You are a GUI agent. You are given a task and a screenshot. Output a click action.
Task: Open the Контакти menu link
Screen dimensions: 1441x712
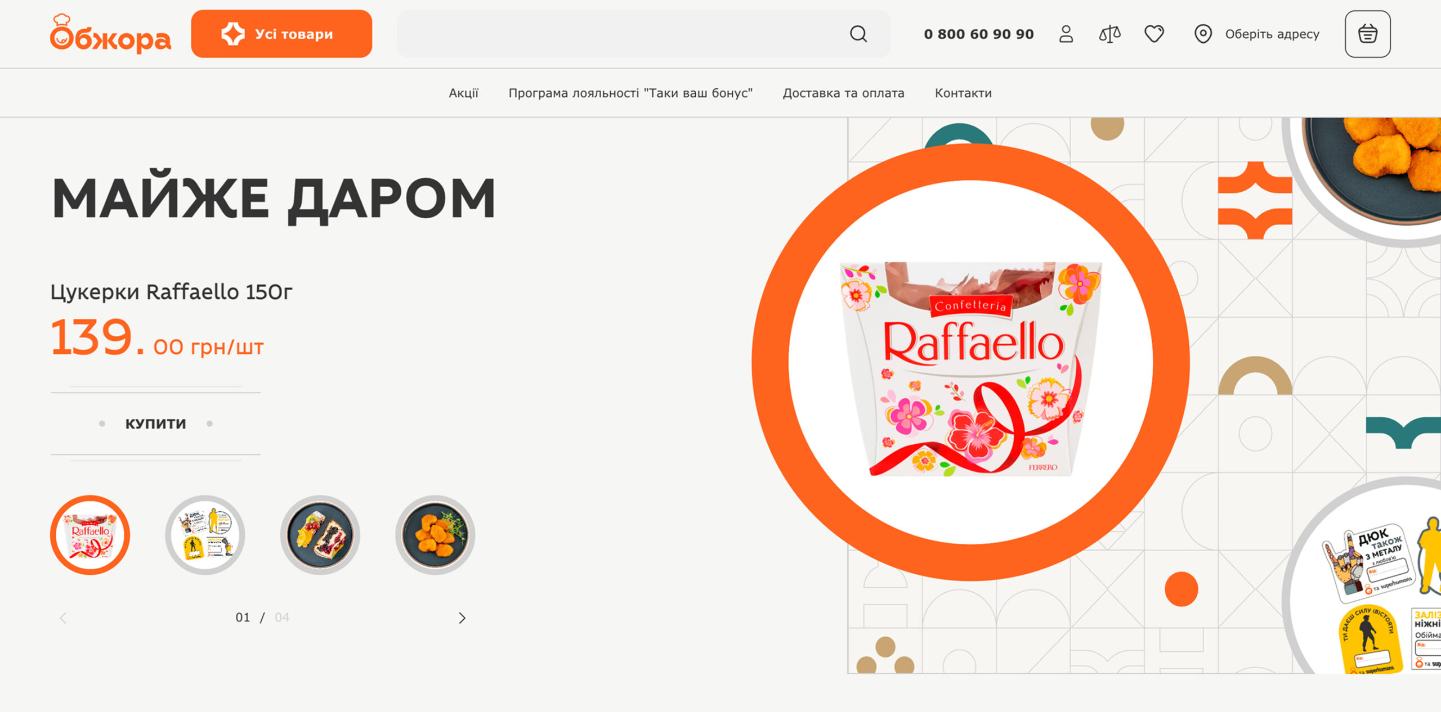coord(963,93)
